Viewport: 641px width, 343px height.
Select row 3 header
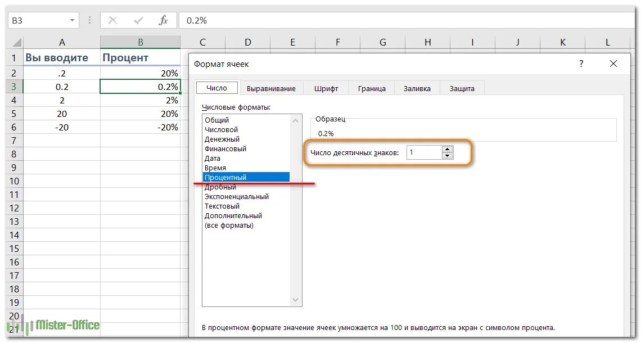coord(14,87)
